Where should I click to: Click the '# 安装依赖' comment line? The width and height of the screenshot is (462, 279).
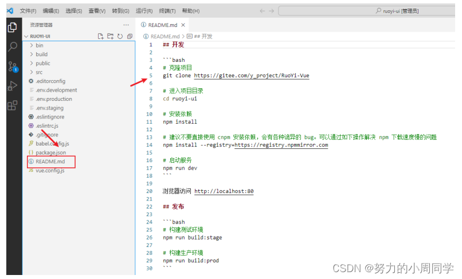(x=177, y=114)
